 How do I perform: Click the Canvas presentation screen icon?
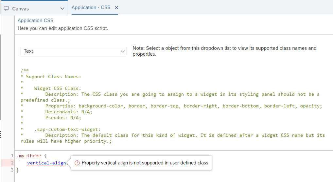coord(6,8)
